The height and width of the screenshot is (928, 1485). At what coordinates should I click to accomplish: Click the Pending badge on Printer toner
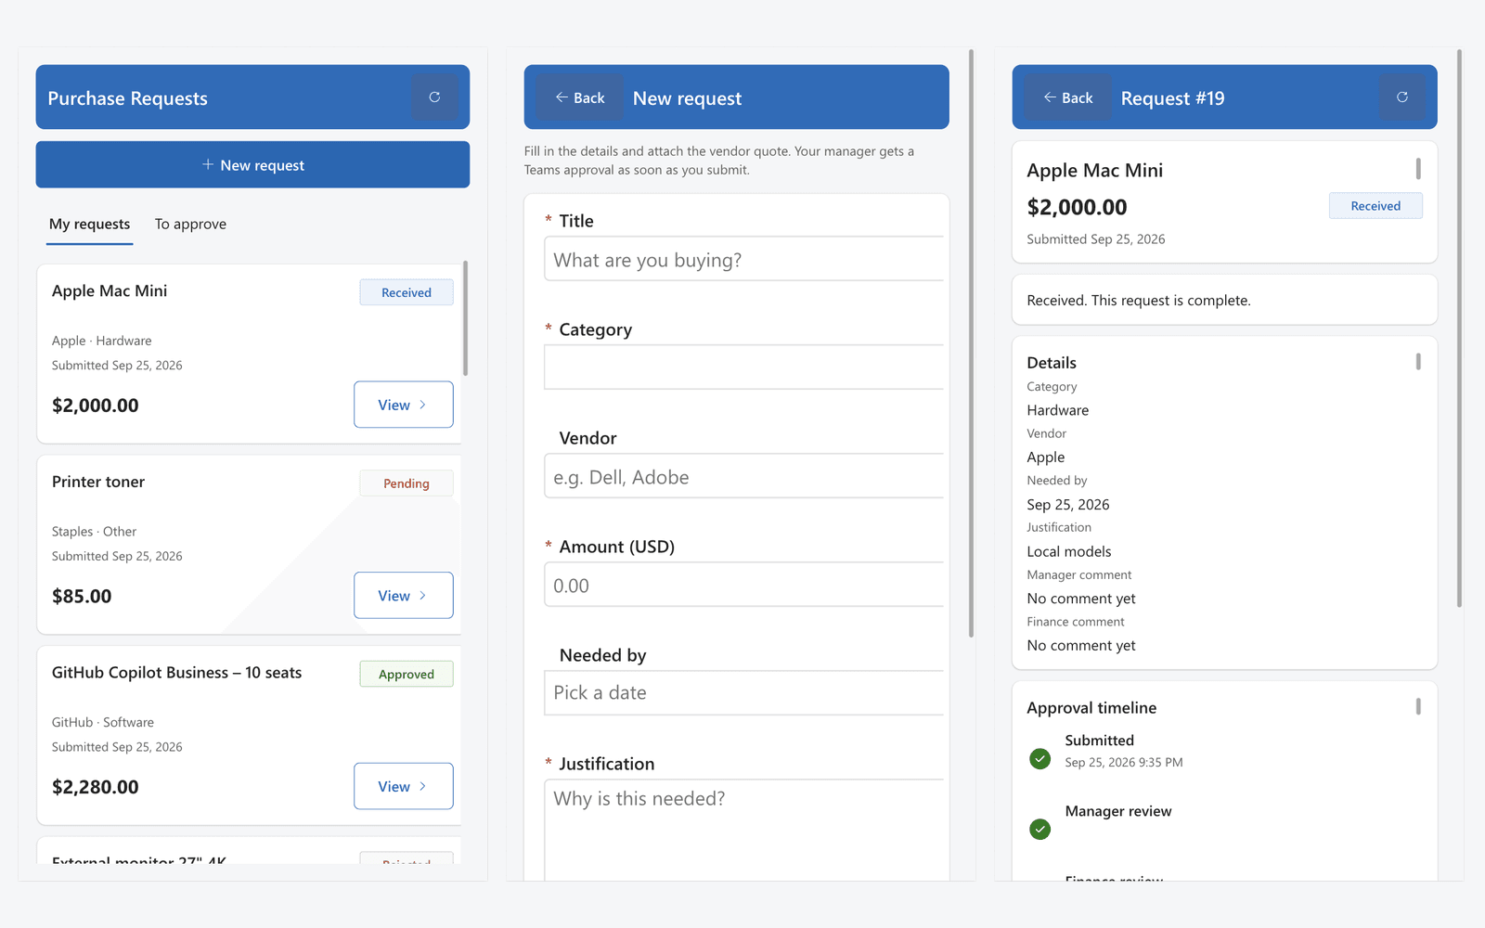tap(407, 483)
